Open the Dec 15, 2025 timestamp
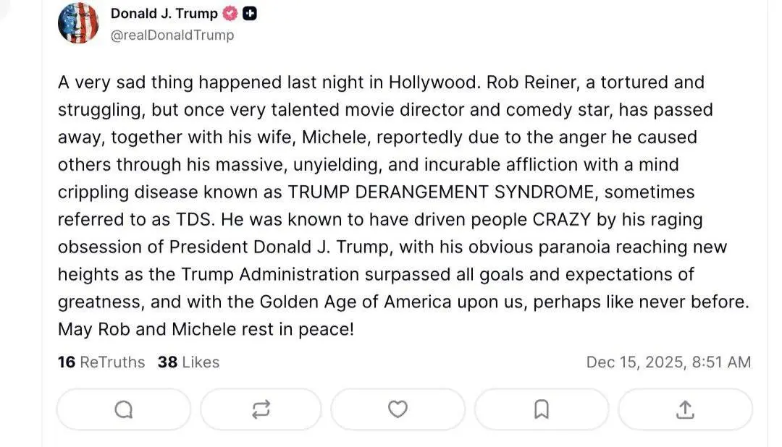 click(668, 362)
